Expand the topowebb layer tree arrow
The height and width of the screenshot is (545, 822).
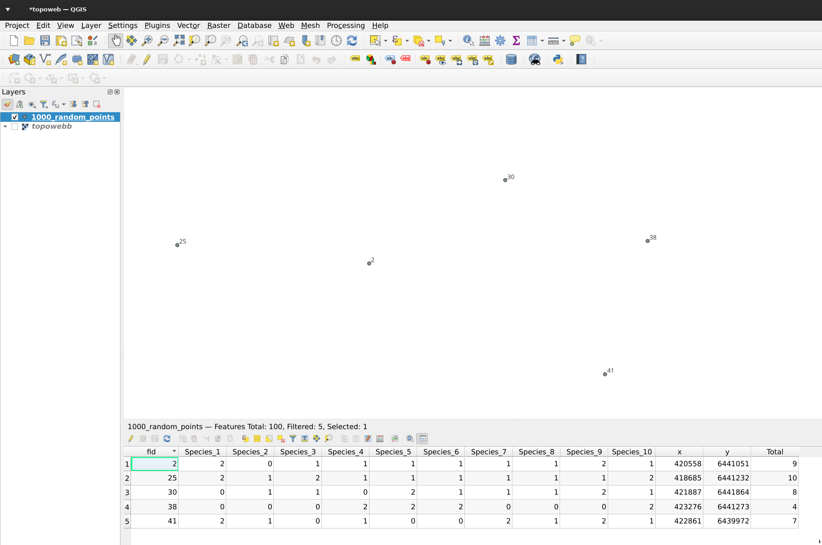(x=5, y=126)
